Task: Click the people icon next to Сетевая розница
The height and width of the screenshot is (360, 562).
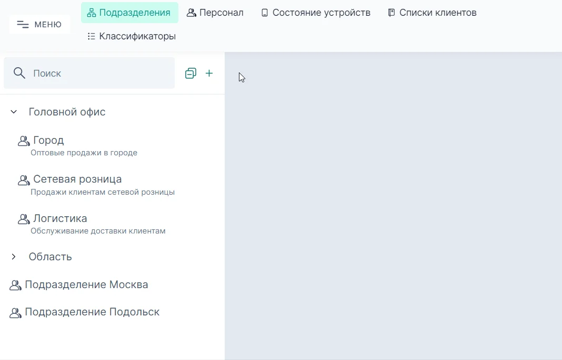Action: (23, 179)
